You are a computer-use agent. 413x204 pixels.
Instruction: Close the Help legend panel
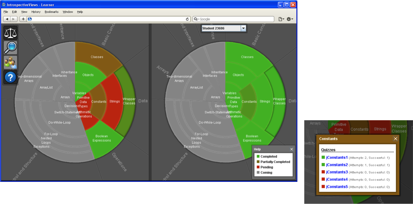[x=292, y=149]
